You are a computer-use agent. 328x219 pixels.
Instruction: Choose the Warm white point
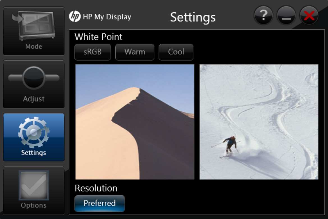point(135,52)
